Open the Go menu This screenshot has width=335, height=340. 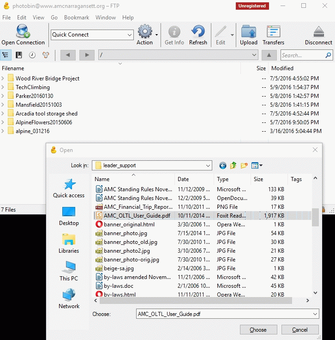pos(54,18)
